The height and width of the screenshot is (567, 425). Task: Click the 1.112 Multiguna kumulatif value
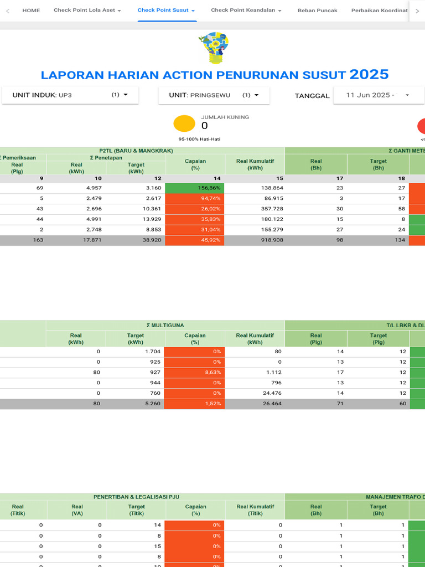pyautogui.click(x=274, y=372)
